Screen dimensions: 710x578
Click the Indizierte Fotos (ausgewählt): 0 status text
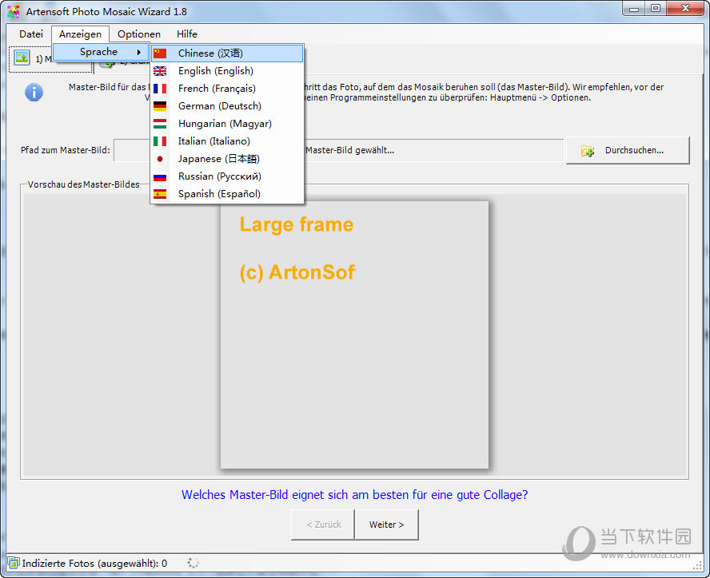tap(94, 564)
